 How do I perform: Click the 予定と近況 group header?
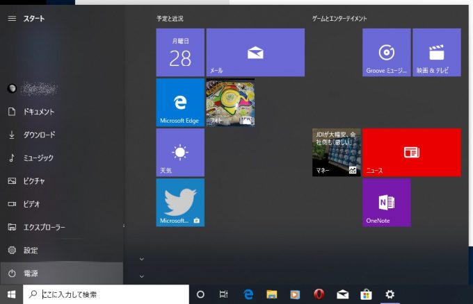click(170, 19)
